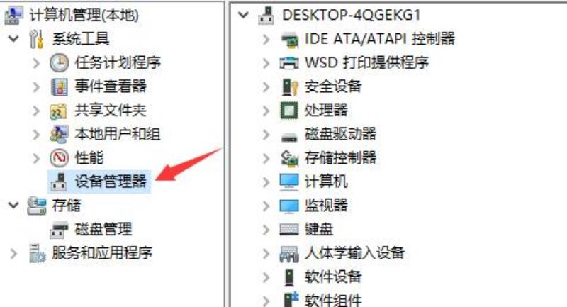Viewport: 567px width, 307px height.
Task: Click the Device Manager icon in the tree
Action: pos(59,182)
